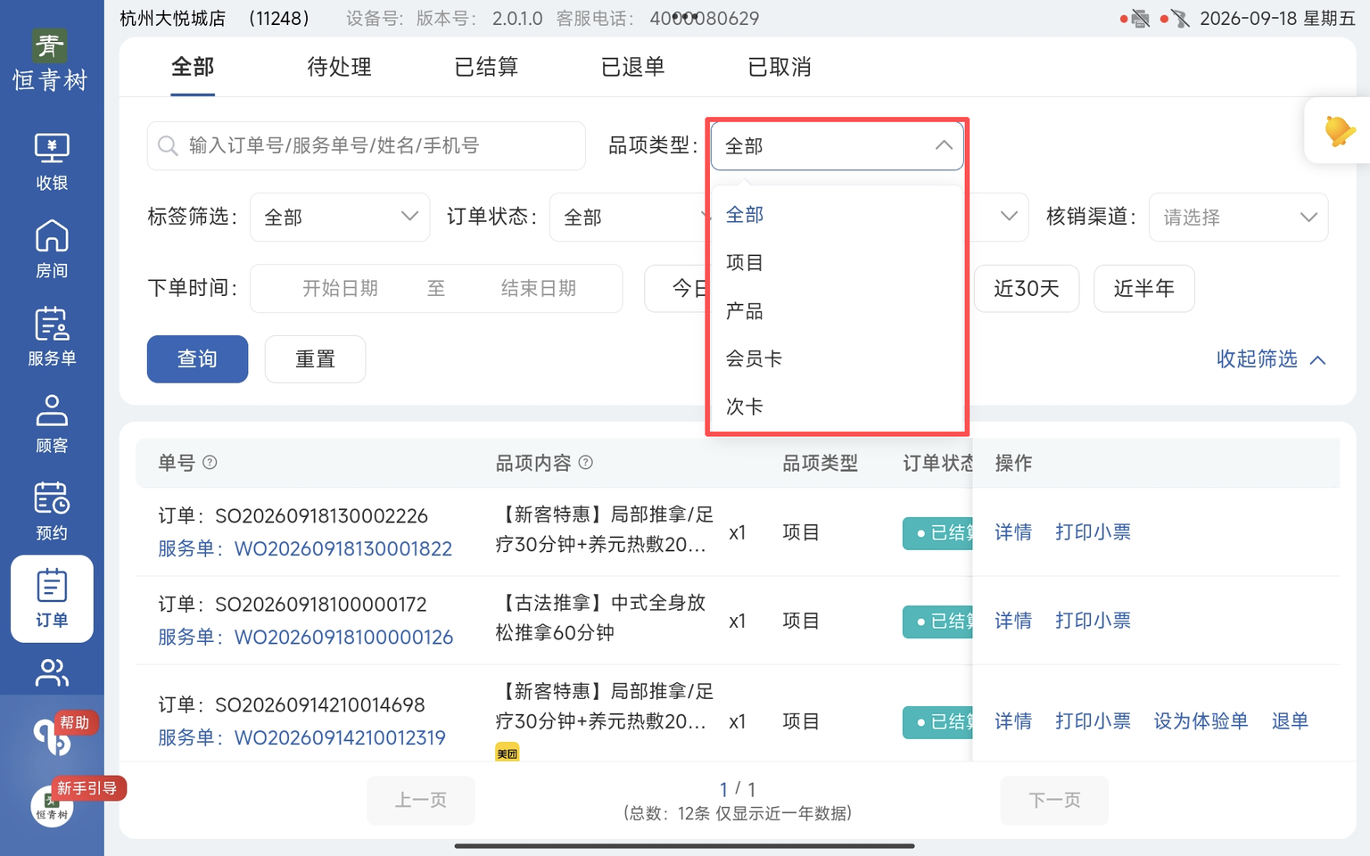Click the 美团 badge on the third order
Viewport: 1370px width, 856px height.
coord(508,753)
